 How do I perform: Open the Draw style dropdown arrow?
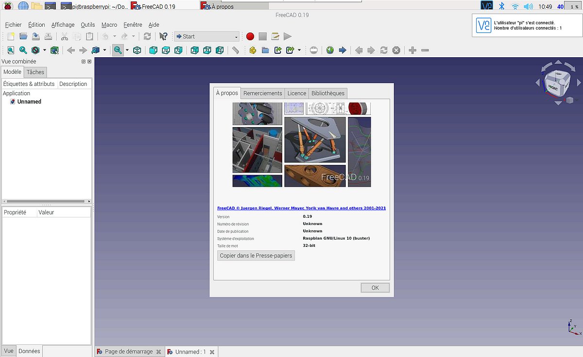pyautogui.click(x=45, y=50)
